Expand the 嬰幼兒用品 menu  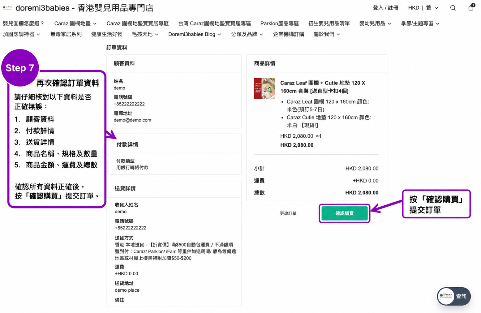(x=375, y=24)
